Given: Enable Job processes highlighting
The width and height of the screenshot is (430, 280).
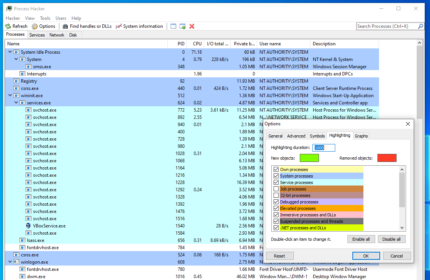Looking at the screenshot, I should 276,189.
